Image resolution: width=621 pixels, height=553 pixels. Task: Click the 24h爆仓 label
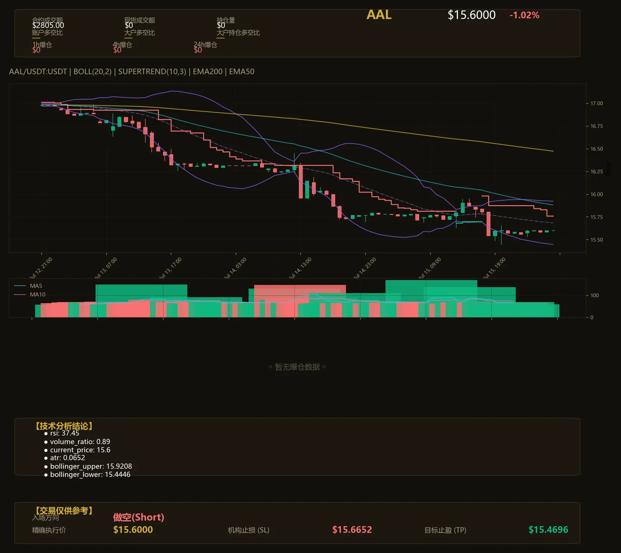pos(205,45)
